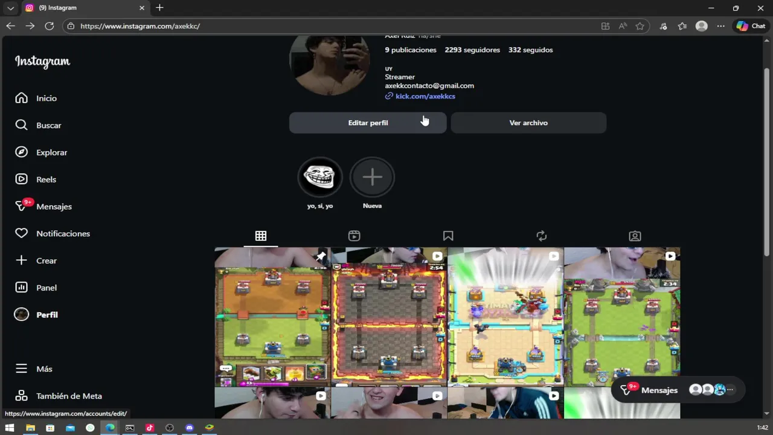Screen dimensions: 773x435
Task: Open the browser media control icon
Action: 663,26
